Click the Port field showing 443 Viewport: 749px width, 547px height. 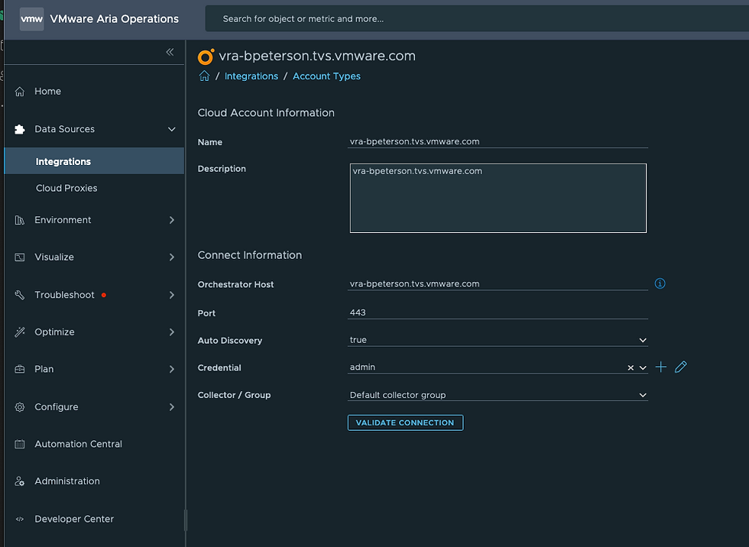tap(498, 312)
